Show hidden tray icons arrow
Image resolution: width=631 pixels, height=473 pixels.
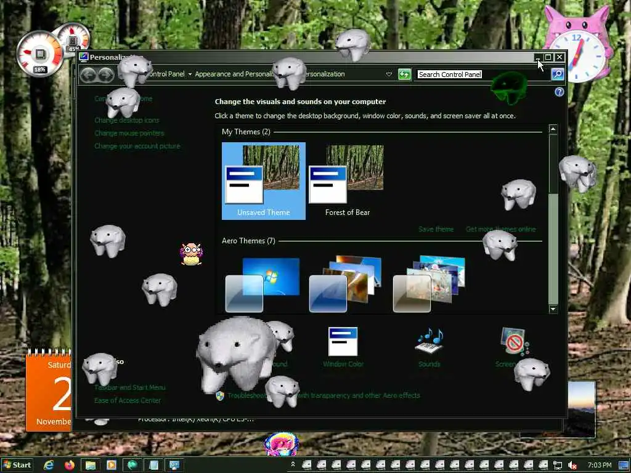(x=293, y=465)
